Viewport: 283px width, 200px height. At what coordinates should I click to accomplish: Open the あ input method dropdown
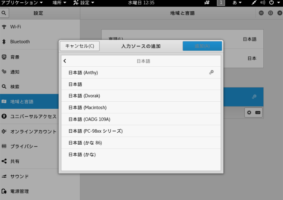coord(237,3)
